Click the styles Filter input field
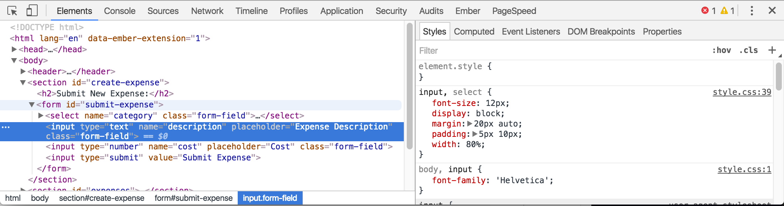Viewport: 784px width, 206px height. coord(561,50)
